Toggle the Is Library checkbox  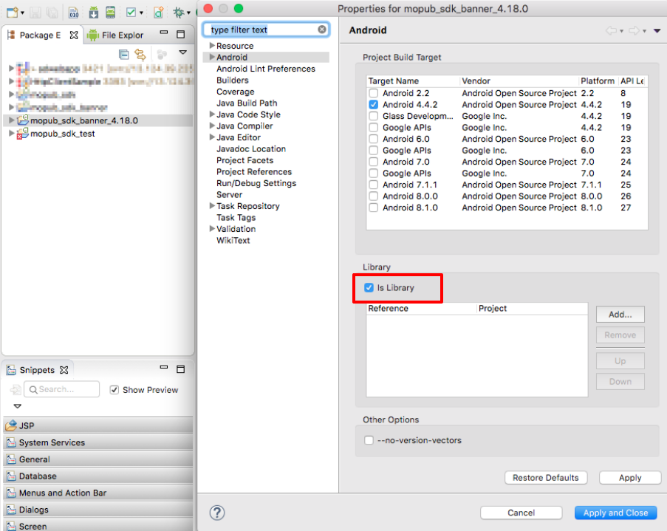pos(369,287)
